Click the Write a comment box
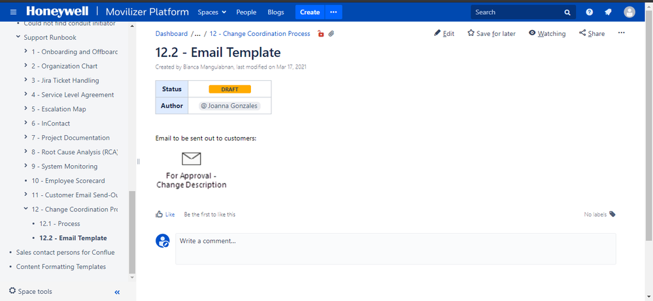 click(x=395, y=249)
